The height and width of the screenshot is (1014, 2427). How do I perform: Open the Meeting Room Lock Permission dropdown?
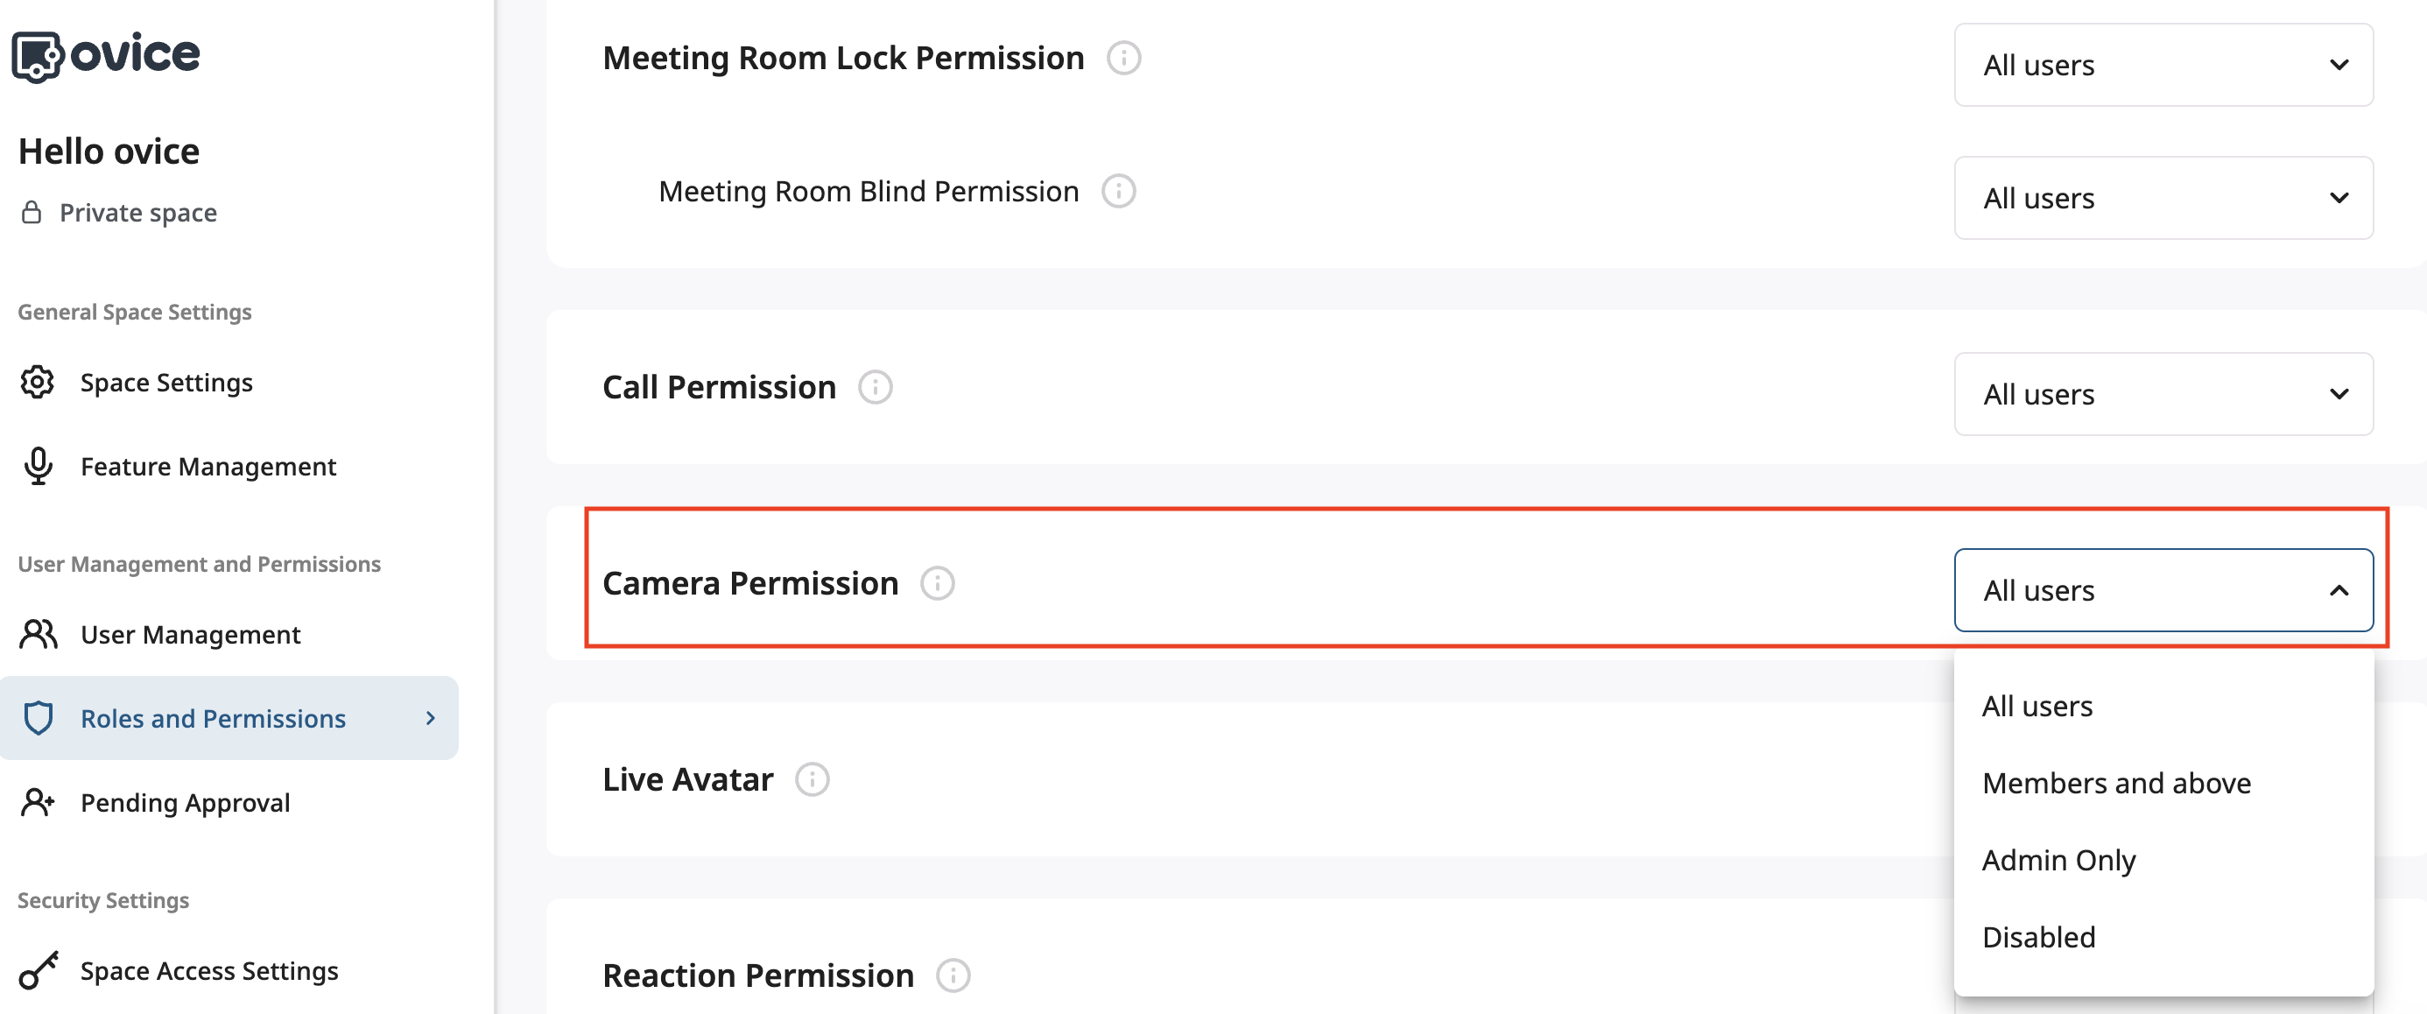click(2163, 65)
